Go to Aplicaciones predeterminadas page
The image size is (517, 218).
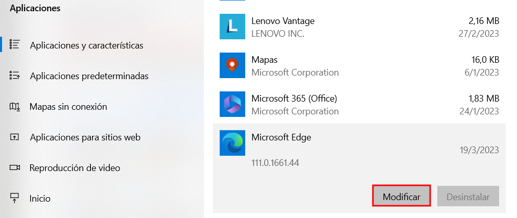coord(89,76)
